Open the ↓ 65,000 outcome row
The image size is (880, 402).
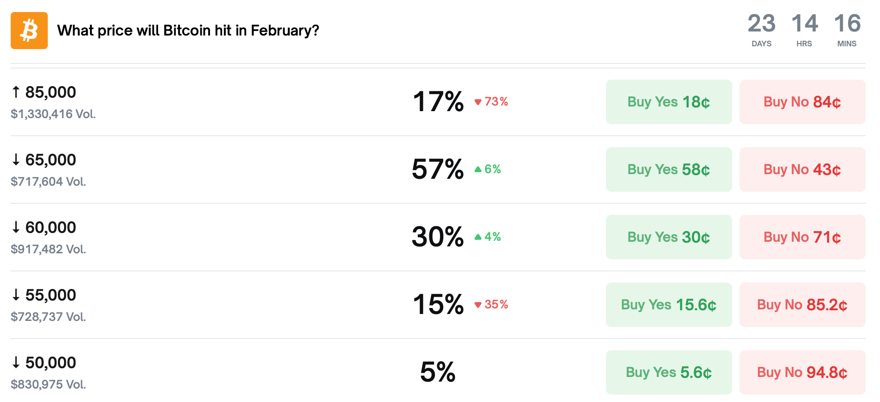click(x=50, y=160)
